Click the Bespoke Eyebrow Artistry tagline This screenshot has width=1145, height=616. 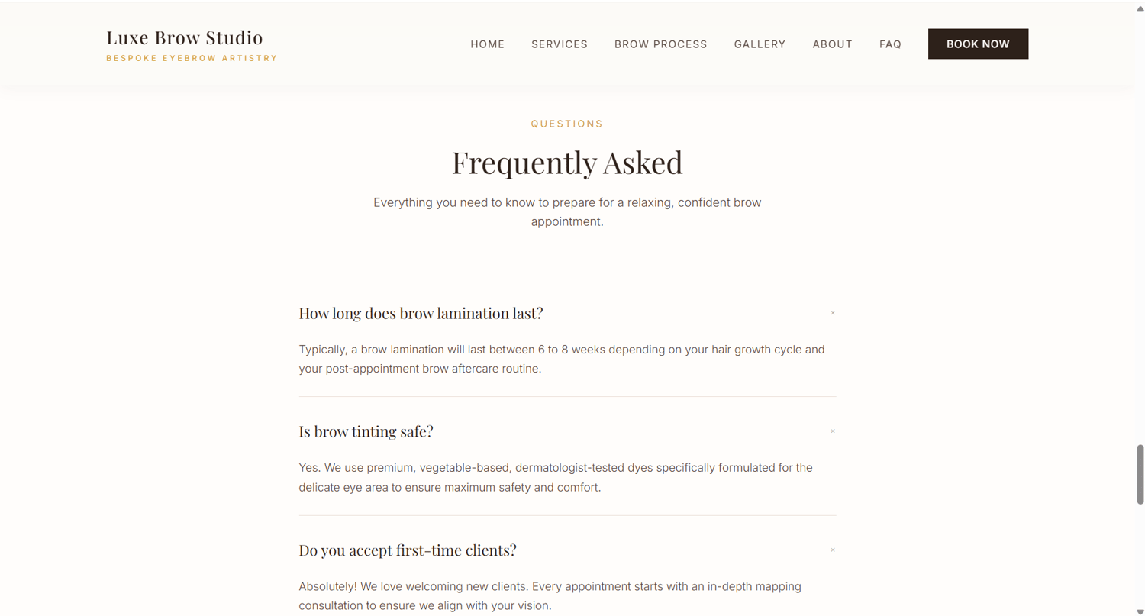click(192, 58)
